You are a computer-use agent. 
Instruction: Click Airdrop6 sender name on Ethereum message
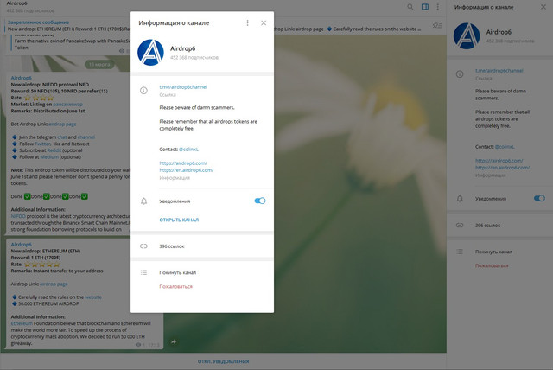pos(21,245)
